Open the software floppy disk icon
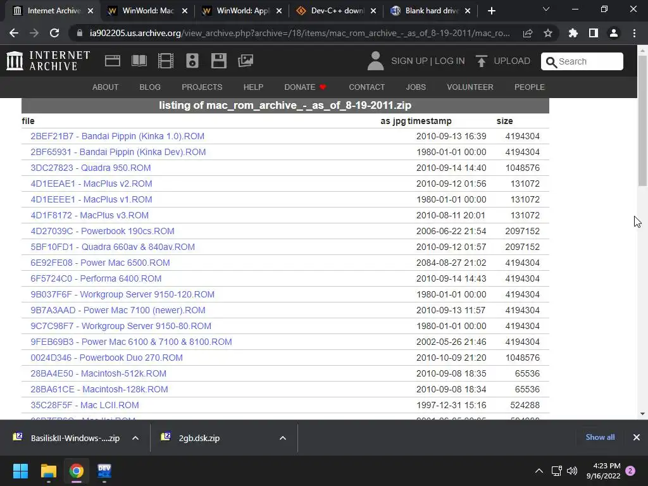 (218, 61)
